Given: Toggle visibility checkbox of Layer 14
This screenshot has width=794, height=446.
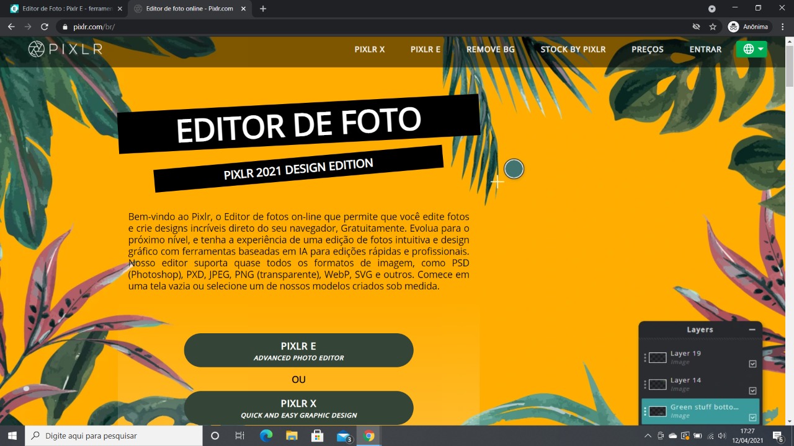Looking at the screenshot, I should tap(752, 390).
